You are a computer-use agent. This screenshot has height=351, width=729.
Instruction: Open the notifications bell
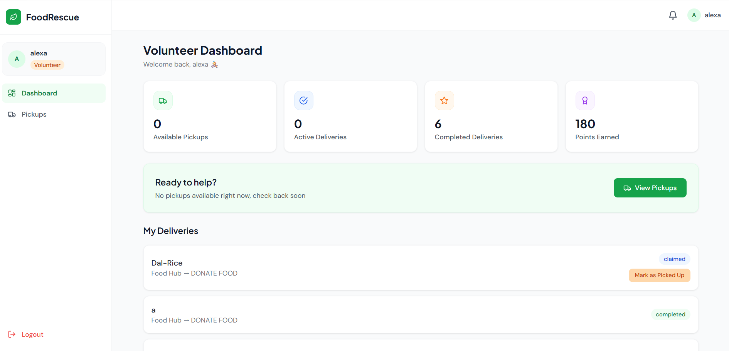pyautogui.click(x=673, y=15)
